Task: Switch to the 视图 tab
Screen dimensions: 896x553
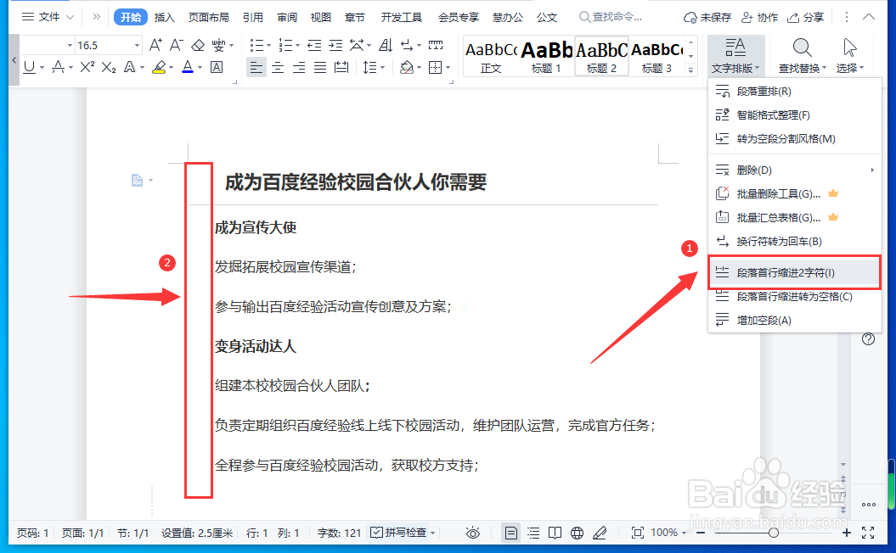Action: (320, 17)
